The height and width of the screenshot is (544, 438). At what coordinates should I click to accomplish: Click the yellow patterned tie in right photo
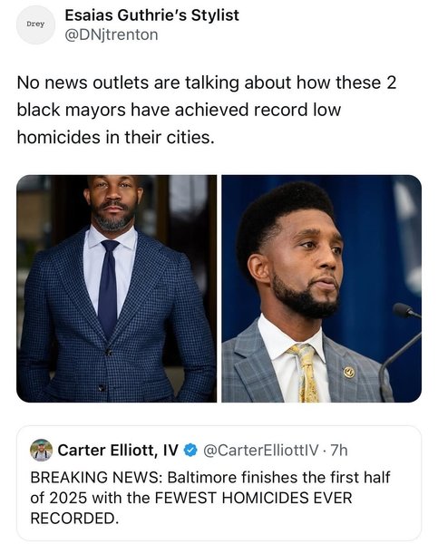(x=305, y=374)
